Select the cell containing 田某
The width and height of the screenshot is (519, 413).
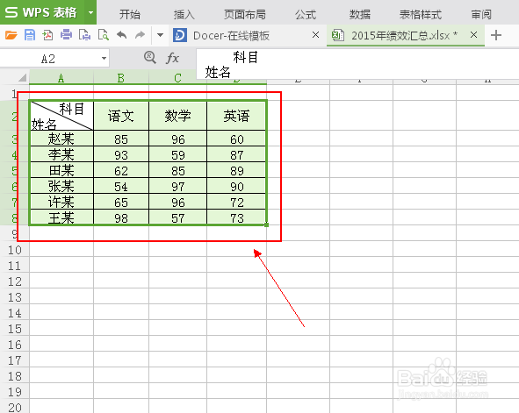[x=61, y=170]
